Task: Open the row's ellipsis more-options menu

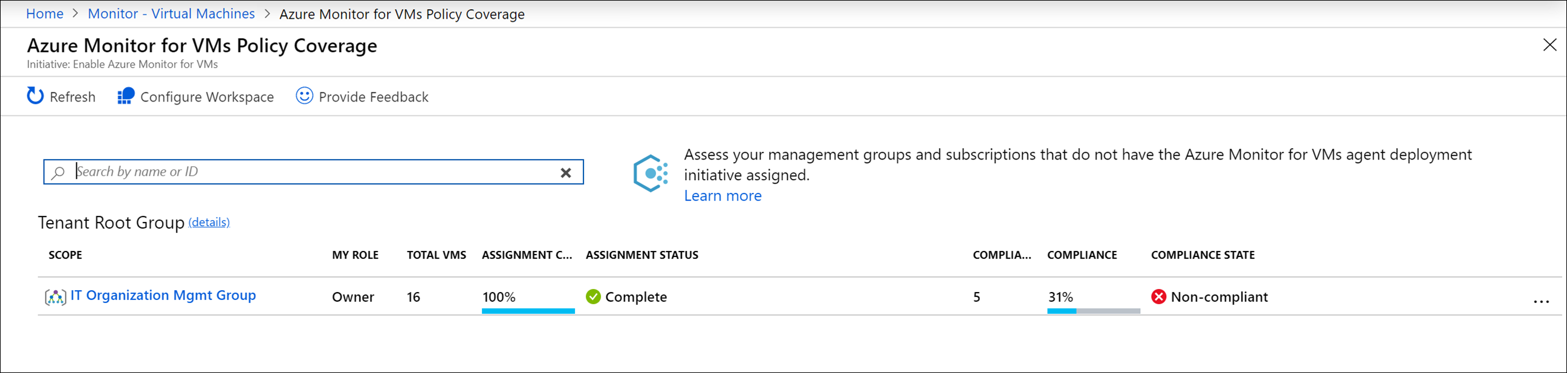Action: click(1541, 301)
